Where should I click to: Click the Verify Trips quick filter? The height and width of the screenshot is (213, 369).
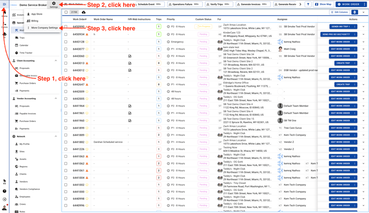tap(219, 4)
